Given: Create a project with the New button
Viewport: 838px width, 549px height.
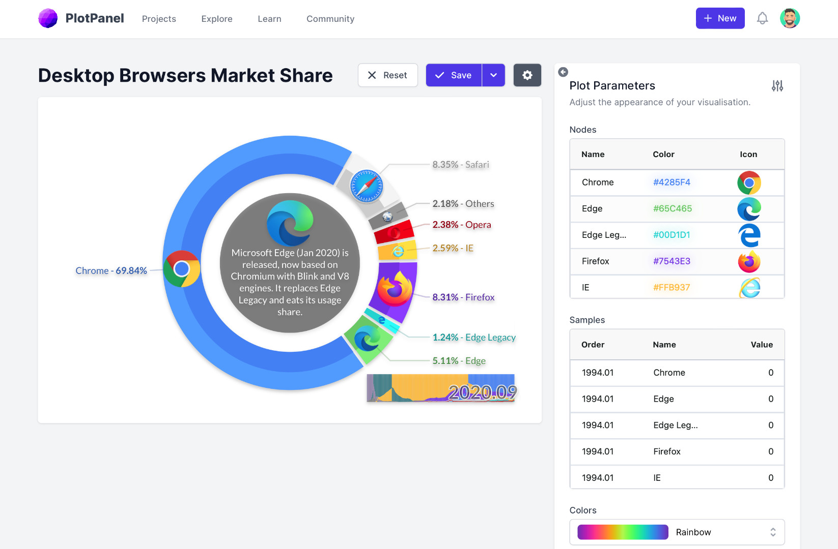Looking at the screenshot, I should tap(720, 18).
